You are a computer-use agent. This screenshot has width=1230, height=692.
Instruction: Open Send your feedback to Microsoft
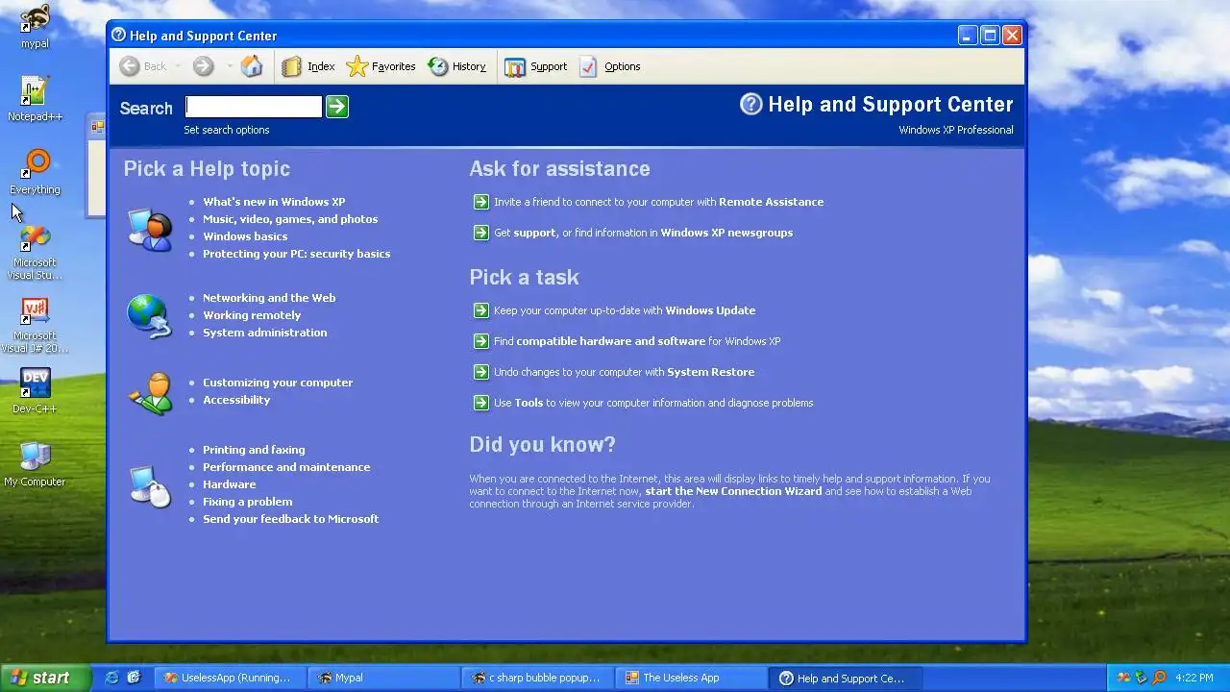pyautogui.click(x=290, y=519)
